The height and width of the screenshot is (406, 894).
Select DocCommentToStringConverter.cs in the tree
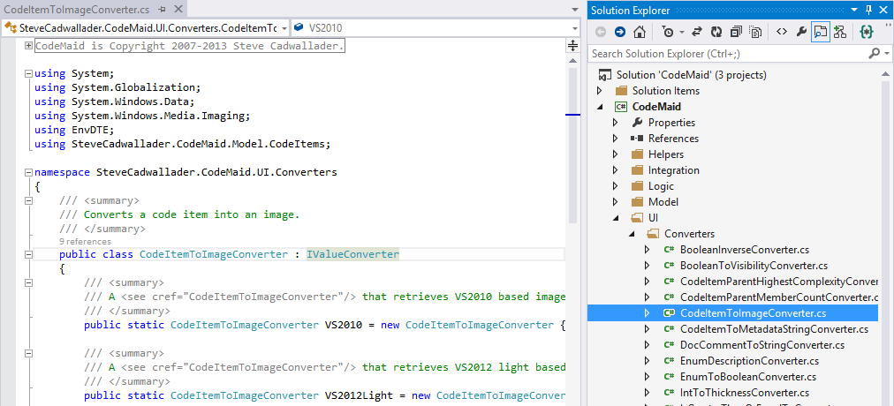click(762, 345)
